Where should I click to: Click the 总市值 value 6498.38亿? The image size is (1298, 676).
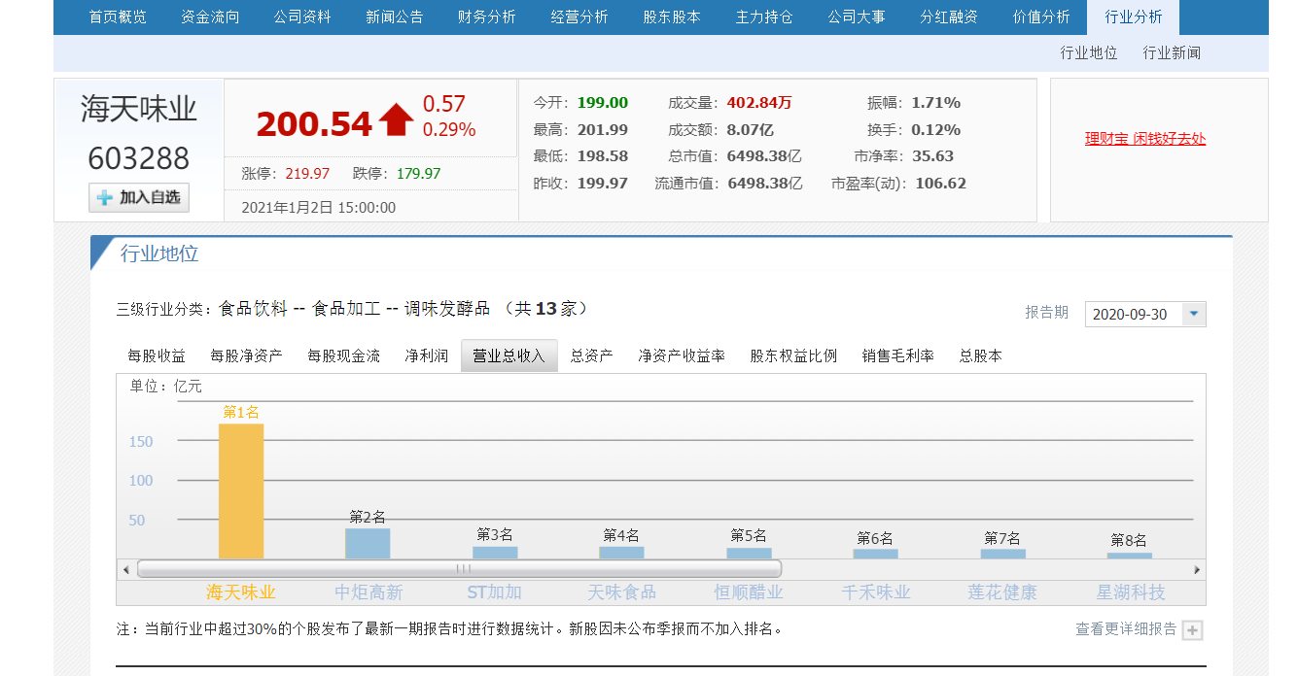764,156
